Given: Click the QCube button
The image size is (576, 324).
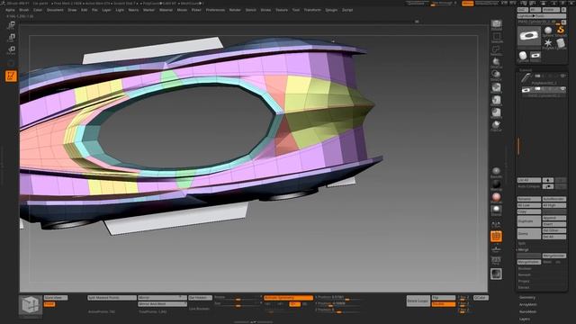Looking at the screenshot, I should pos(481,298).
